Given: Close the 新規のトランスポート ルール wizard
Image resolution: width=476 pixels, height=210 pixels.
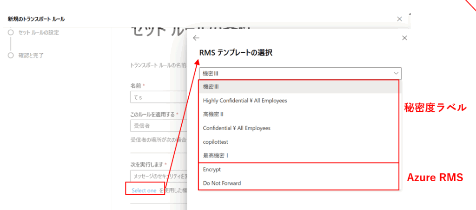Looking at the screenshot, I should pyautogui.click(x=399, y=19).
